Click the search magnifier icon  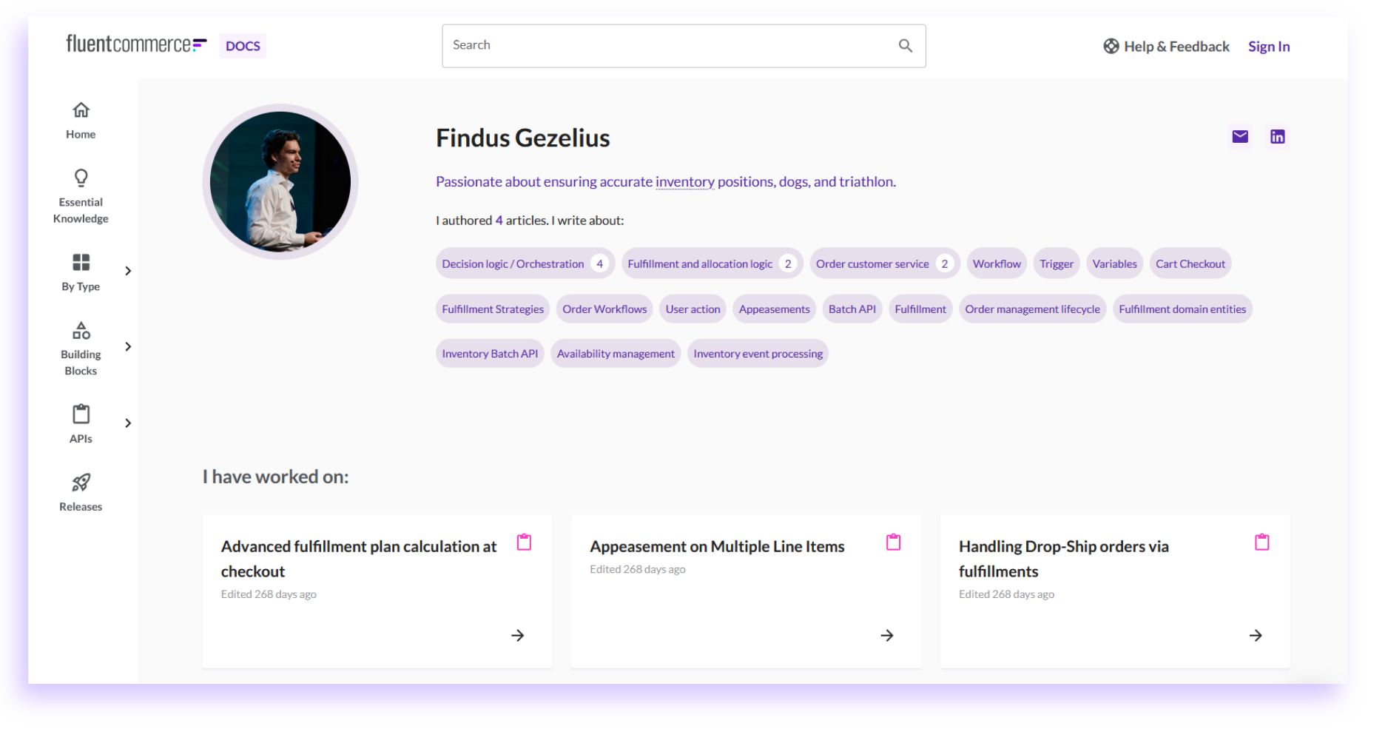(905, 46)
